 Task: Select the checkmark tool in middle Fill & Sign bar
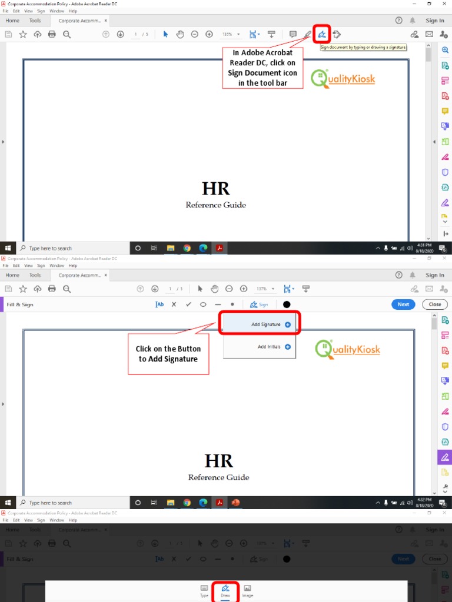click(188, 305)
